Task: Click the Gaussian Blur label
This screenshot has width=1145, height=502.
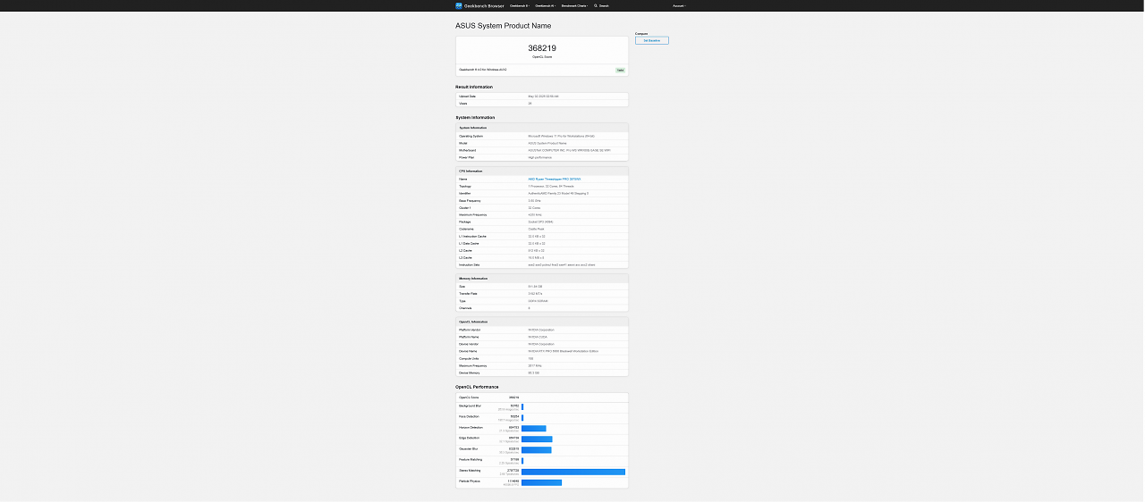Action: [469, 448]
